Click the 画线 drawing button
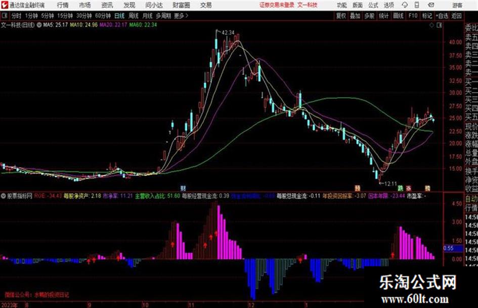The height and width of the screenshot is (308, 478). pos(398,16)
